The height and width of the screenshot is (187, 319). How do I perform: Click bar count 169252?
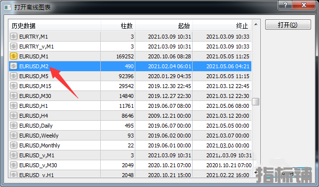click(125, 56)
